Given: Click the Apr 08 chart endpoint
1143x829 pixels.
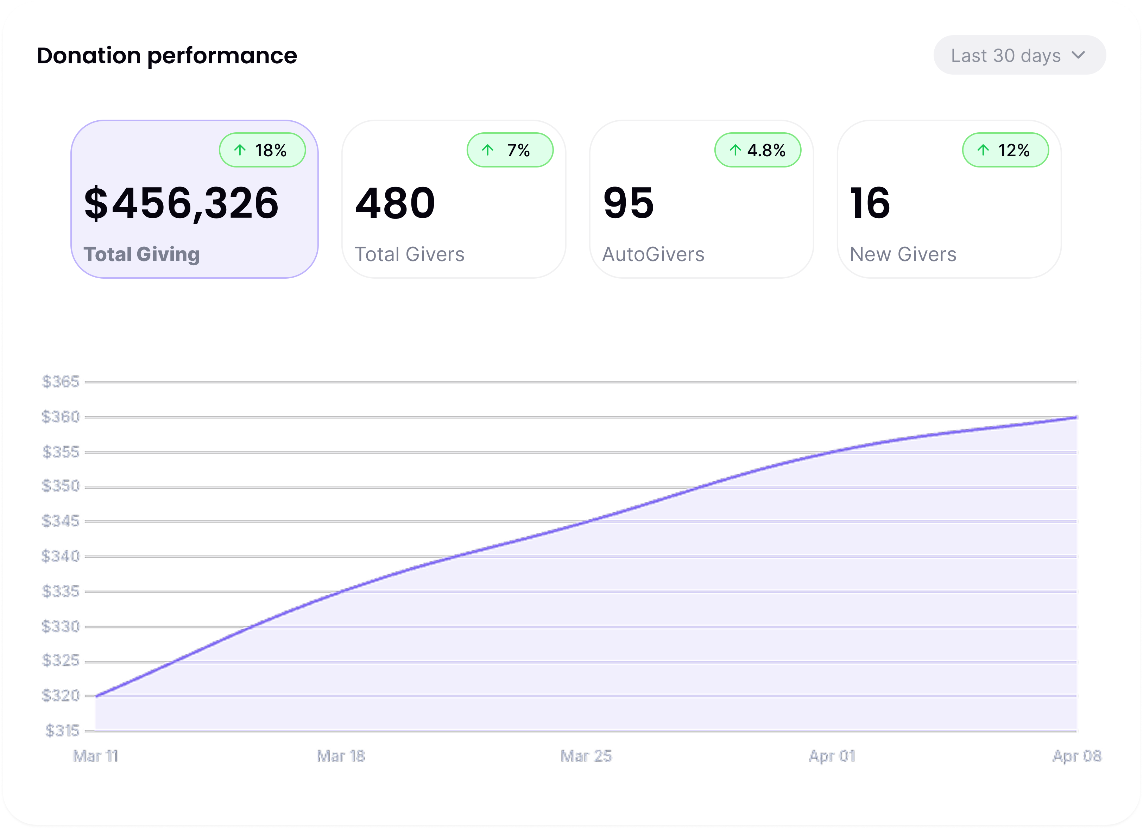Looking at the screenshot, I should pyautogui.click(x=1076, y=417).
